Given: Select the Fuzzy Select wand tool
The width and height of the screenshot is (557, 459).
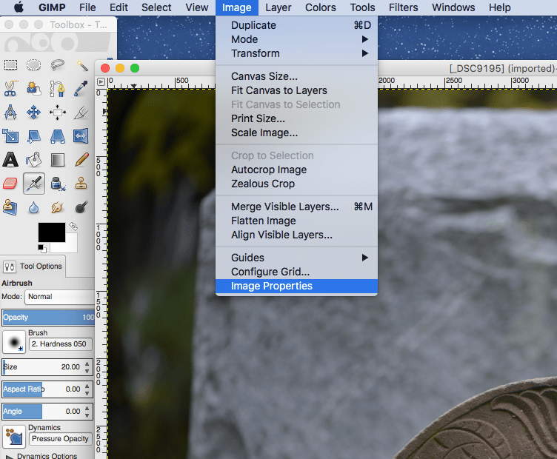Looking at the screenshot, I should coord(81,65).
